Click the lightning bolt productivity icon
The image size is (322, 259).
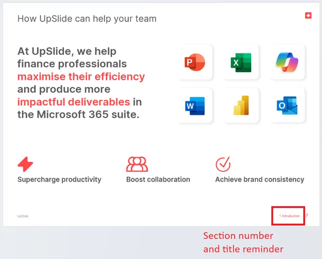[25, 164]
